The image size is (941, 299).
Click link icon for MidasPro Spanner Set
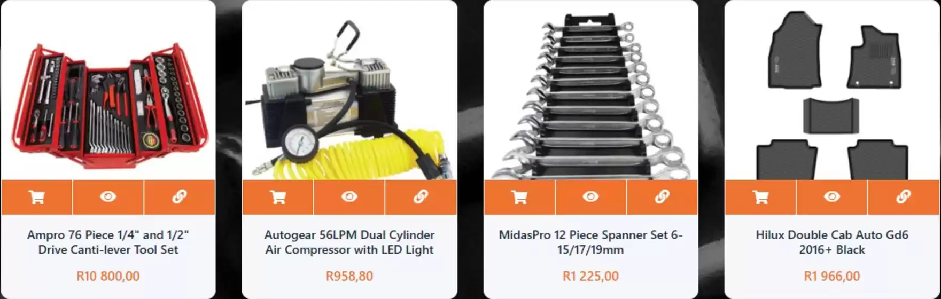(662, 197)
